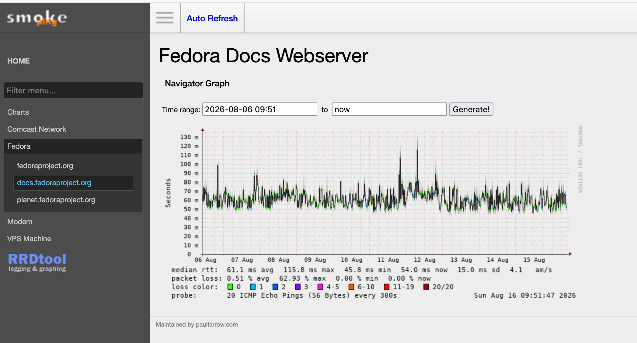Open the Modem menu entry
The image size is (637, 343).
(20, 221)
